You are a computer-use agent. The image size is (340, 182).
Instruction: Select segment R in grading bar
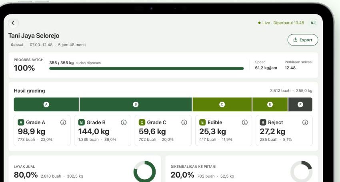[x=300, y=105]
